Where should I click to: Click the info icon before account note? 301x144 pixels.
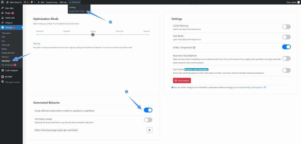click(172, 88)
